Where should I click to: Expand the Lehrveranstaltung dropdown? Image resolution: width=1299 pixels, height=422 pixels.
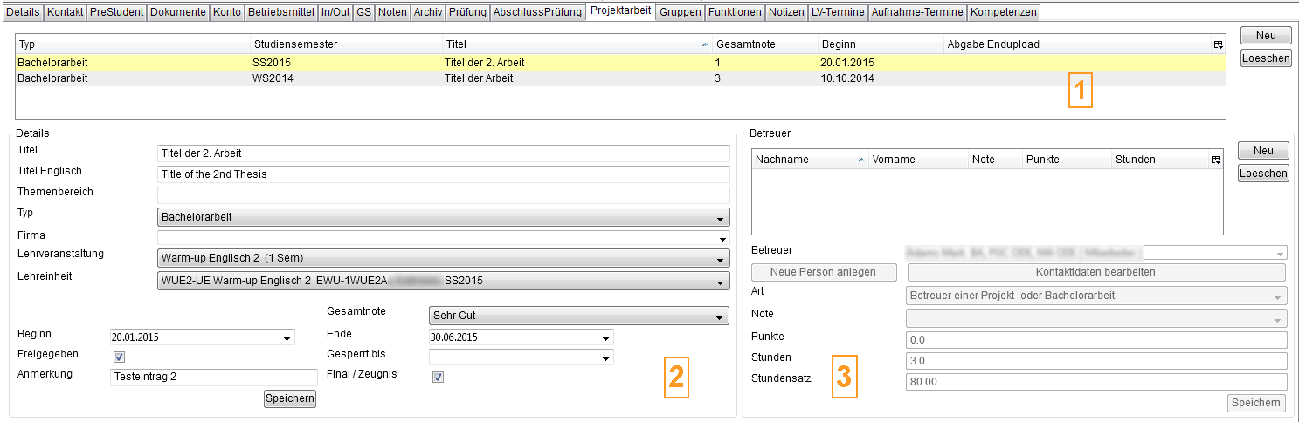click(x=720, y=259)
